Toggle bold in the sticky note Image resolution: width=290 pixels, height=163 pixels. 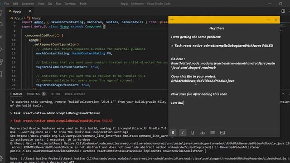tap(173, 133)
